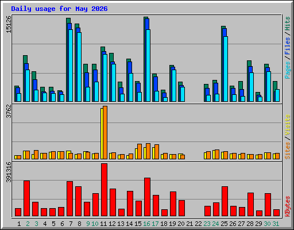Select green day label "10"
This screenshot has width=294, height=230.
point(95,224)
